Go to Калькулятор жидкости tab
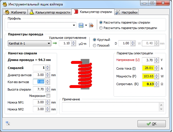The height and width of the screenshot is (132, 173). tap(50, 12)
